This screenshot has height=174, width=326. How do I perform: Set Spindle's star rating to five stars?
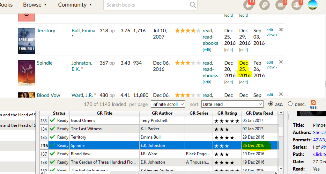coord(198,63)
